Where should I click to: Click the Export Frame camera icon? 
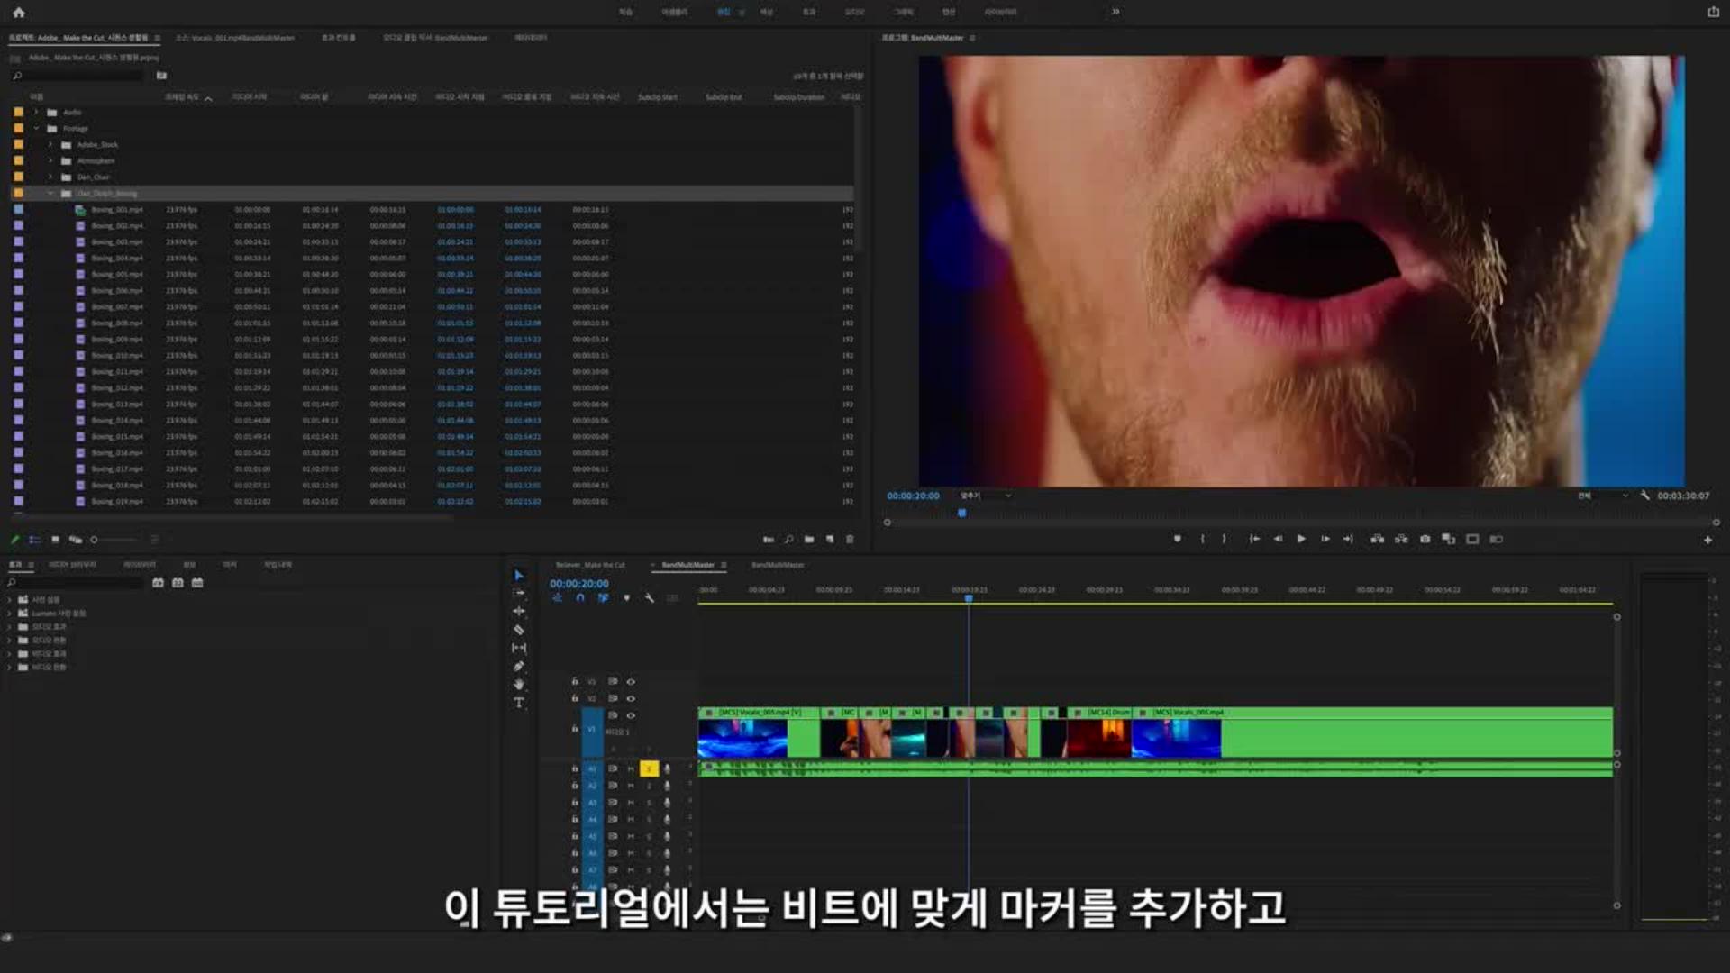[x=1425, y=539]
